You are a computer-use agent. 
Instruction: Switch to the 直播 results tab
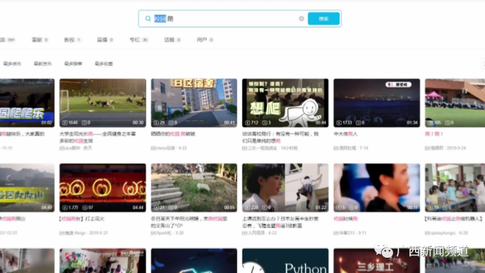(x=105, y=39)
